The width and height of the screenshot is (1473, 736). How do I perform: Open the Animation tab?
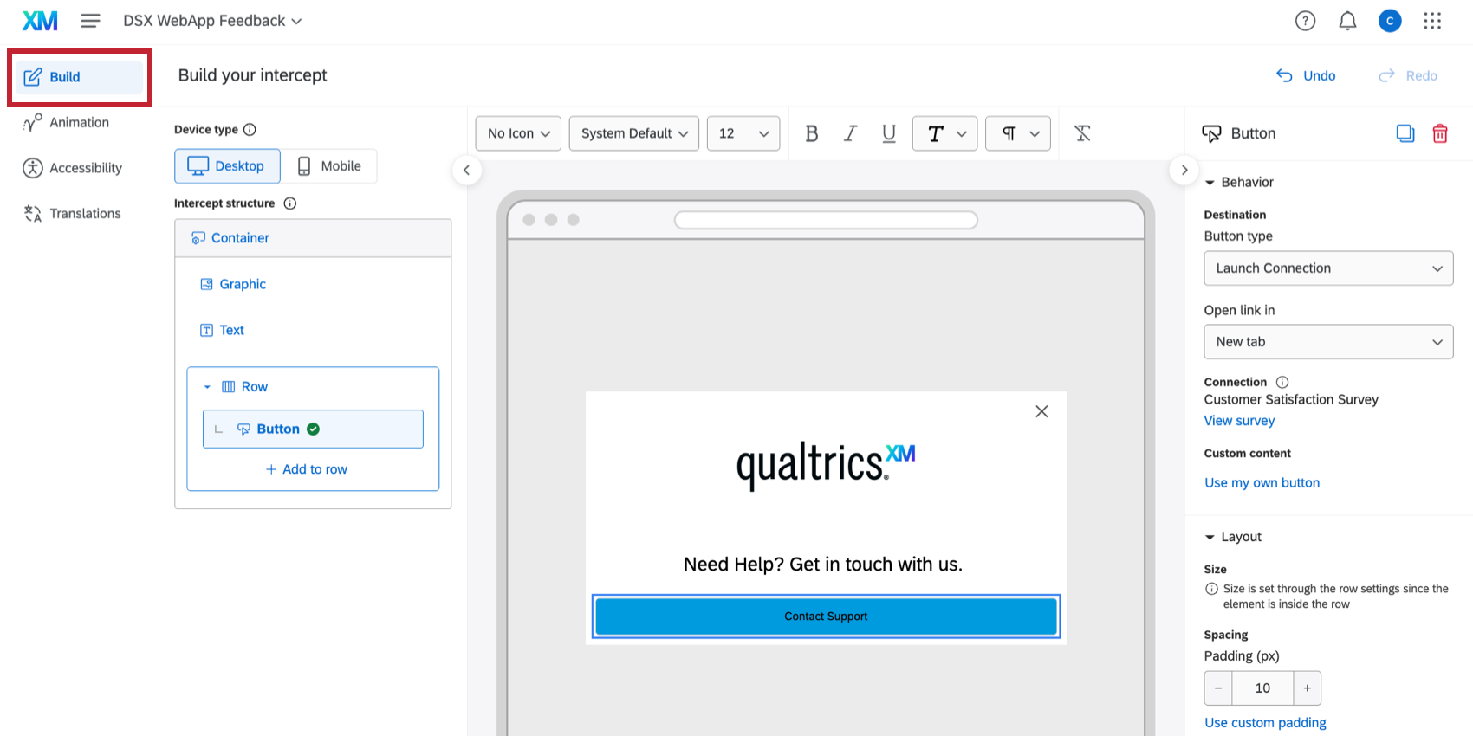coord(78,122)
